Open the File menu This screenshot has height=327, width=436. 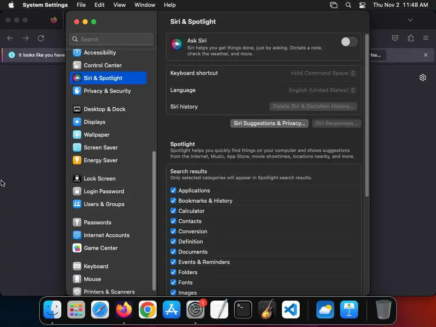coord(81,5)
